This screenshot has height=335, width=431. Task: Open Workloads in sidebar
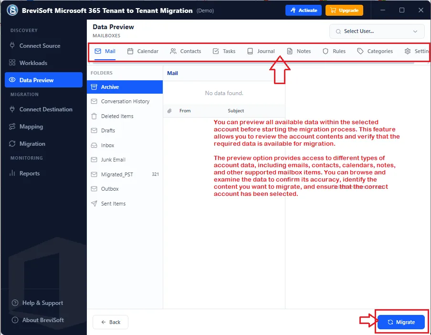(43, 63)
